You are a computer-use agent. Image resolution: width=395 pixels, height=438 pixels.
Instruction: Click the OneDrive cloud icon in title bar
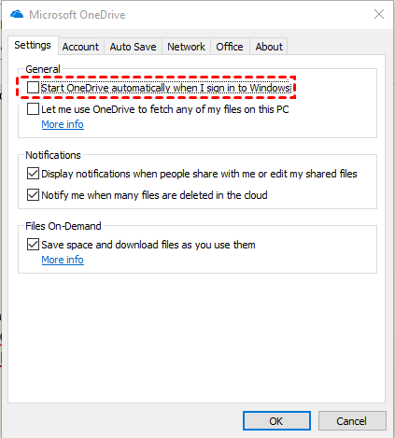tap(17, 14)
